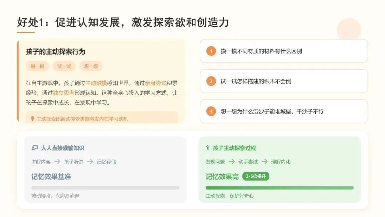Select the 摸一摸 tag
Image resolution: width=385 pixels, height=217 pixels.
tap(37, 66)
